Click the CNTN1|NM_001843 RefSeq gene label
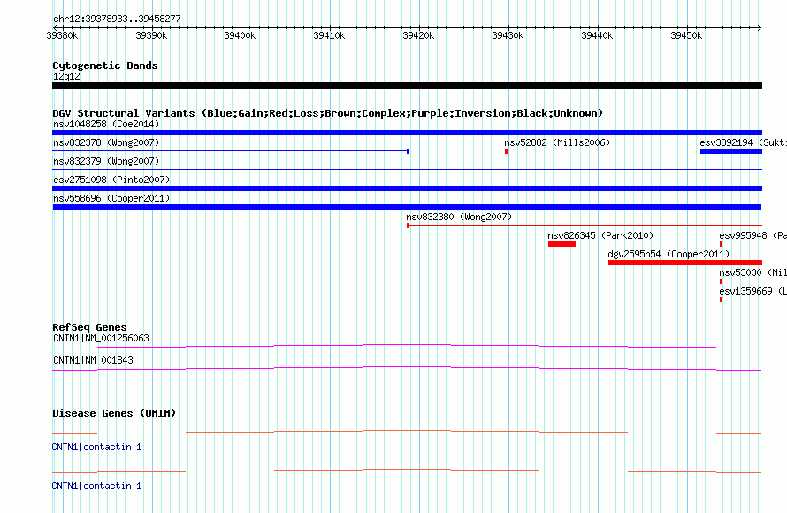 93,360
